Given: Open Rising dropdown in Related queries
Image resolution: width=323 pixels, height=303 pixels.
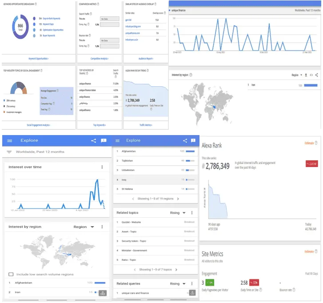Looking at the screenshot, I should [x=178, y=284].
